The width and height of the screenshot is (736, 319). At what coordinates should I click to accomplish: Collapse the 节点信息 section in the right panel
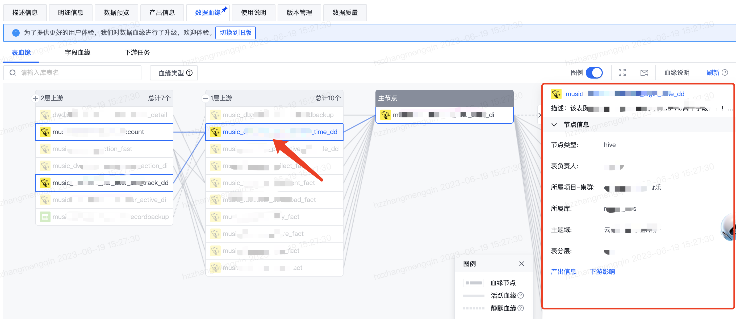point(554,124)
